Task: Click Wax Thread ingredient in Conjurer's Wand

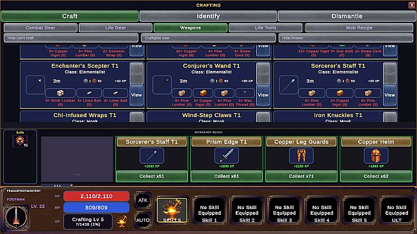Action: 245,93
